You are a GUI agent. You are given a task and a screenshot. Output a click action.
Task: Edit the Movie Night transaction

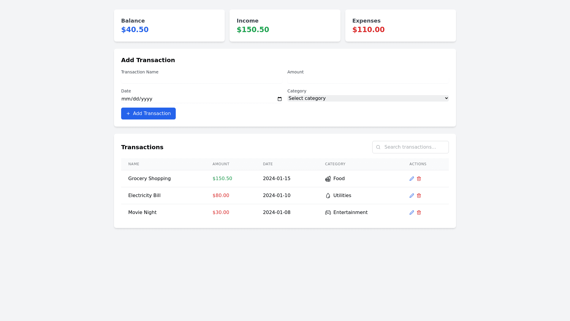coord(411,213)
